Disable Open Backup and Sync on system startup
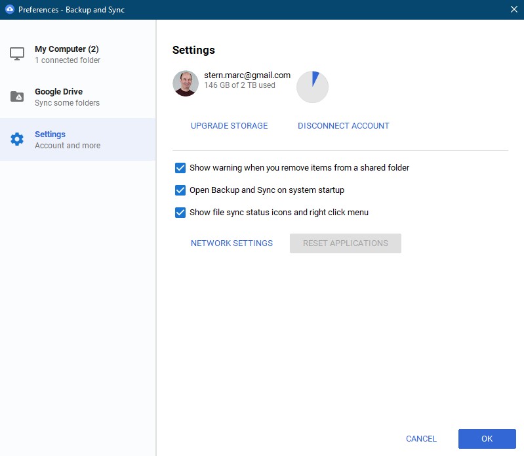This screenshot has height=456, width=524. coord(180,190)
